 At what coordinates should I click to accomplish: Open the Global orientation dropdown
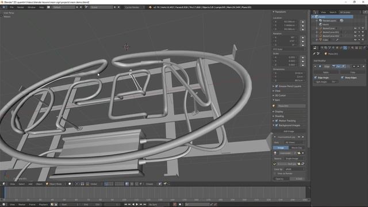click(94, 184)
